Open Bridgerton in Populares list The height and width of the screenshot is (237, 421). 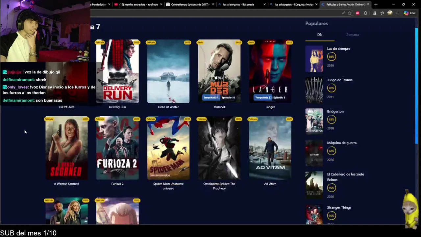tap(335, 112)
